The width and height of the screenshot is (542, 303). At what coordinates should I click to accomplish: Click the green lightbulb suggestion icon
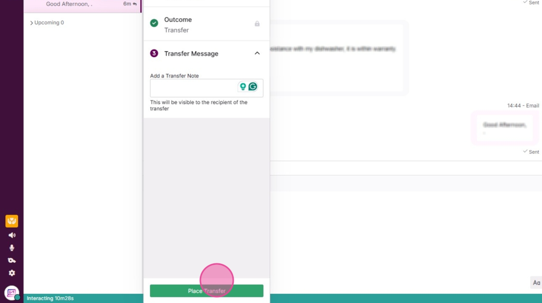[243, 86]
